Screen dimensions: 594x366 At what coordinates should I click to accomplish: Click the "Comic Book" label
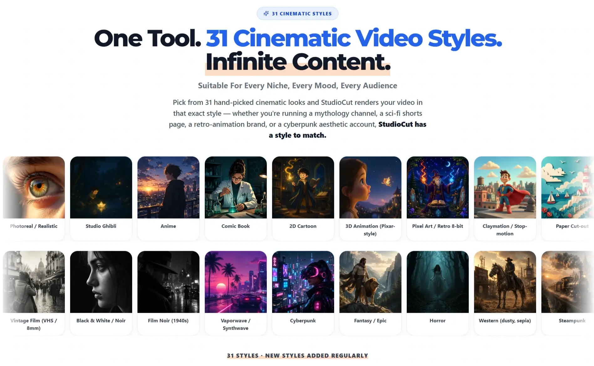point(236,226)
